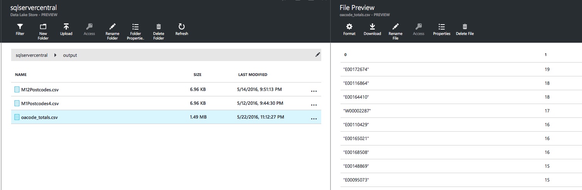The image size is (582, 190).
Task: Open the Filter tool
Action: pos(20,29)
